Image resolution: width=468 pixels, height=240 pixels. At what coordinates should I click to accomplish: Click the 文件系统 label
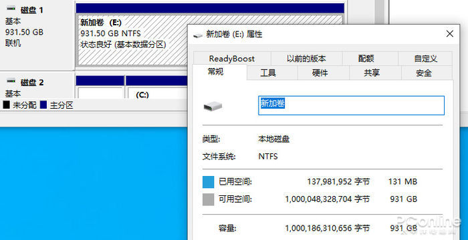219,156
